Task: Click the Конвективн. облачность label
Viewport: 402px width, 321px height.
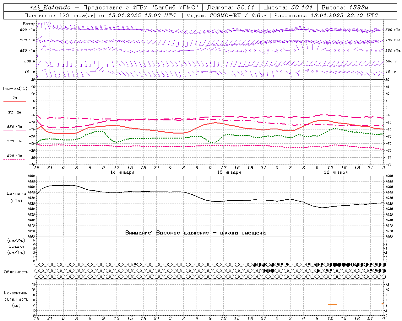Action: pyautogui.click(x=16, y=296)
